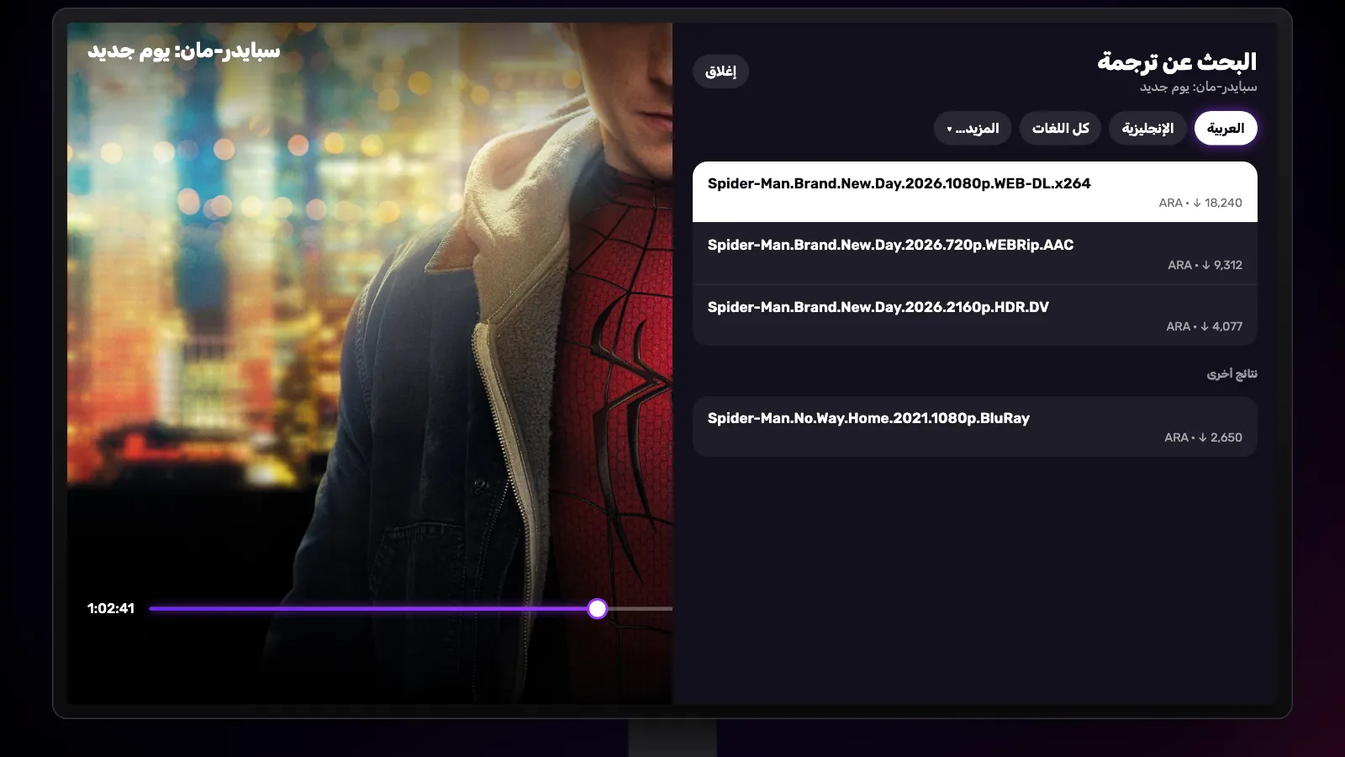The height and width of the screenshot is (757, 1345).
Task: Click the video title سبايدر-مان: يوم جديد overlay
Action: click(184, 51)
